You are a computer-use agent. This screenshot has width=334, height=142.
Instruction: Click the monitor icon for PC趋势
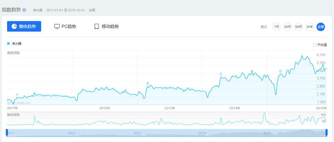coord(57,27)
